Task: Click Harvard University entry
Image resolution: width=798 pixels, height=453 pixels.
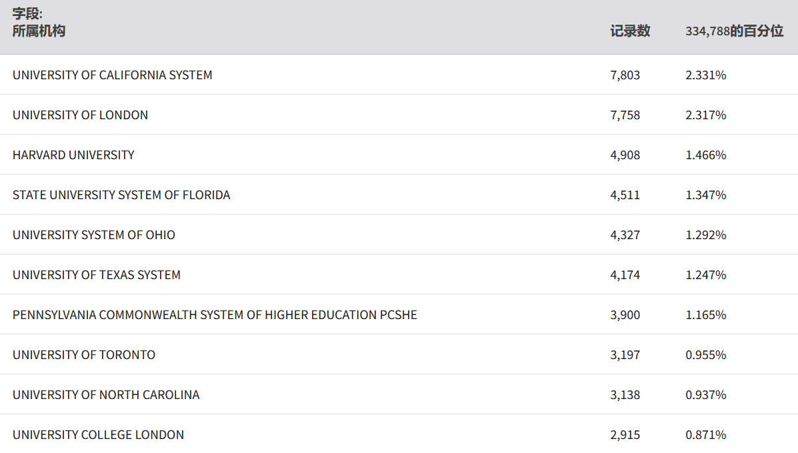Action: (x=73, y=155)
